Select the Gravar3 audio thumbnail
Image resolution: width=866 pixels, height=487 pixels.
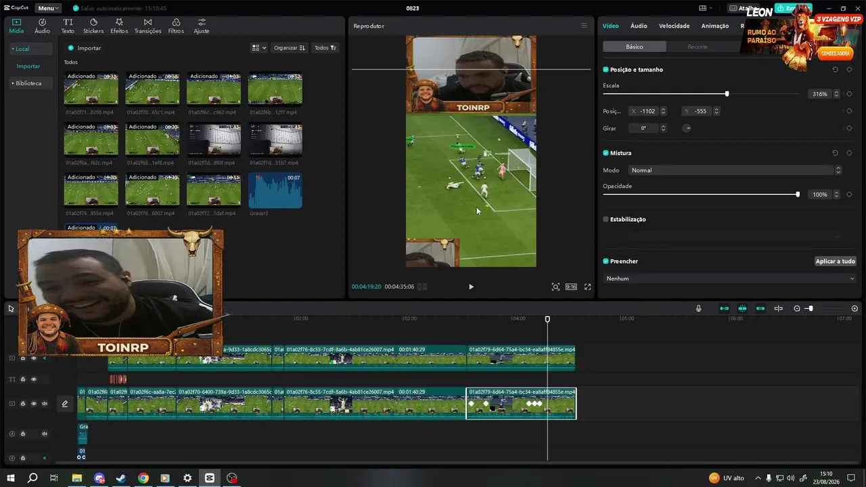pos(275,190)
